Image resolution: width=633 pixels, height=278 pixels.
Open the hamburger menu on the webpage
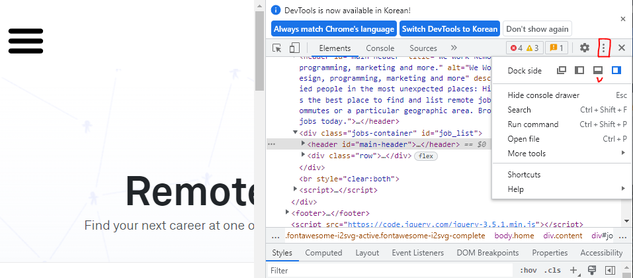tap(25, 41)
